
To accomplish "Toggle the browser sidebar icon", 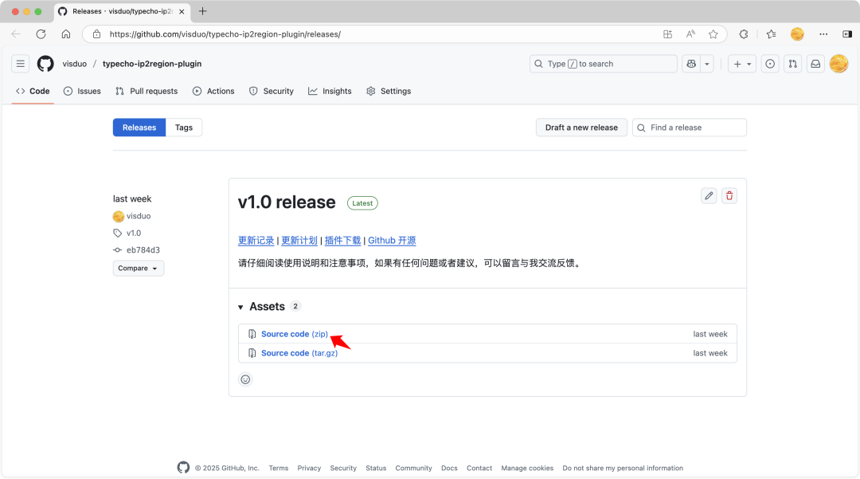I will click(847, 34).
